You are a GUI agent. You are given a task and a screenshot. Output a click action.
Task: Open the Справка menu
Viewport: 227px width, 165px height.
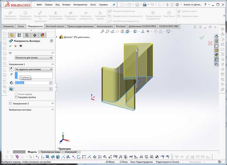103,5
